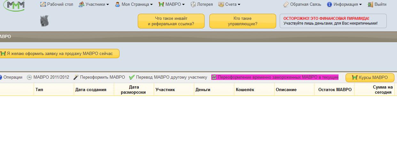Click the clock icon beside МАВРО 2011/2012
397x163 pixels.
pyautogui.click(x=29, y=77)
